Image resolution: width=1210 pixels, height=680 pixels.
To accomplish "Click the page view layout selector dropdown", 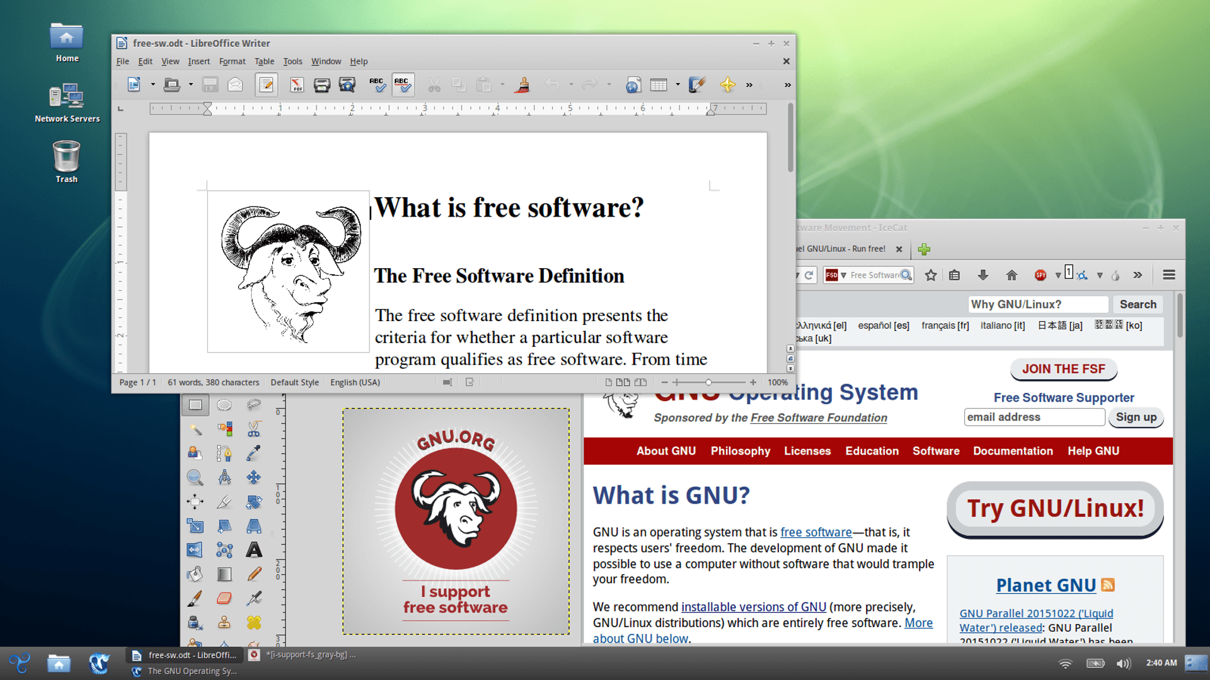I will pos(625,383).
